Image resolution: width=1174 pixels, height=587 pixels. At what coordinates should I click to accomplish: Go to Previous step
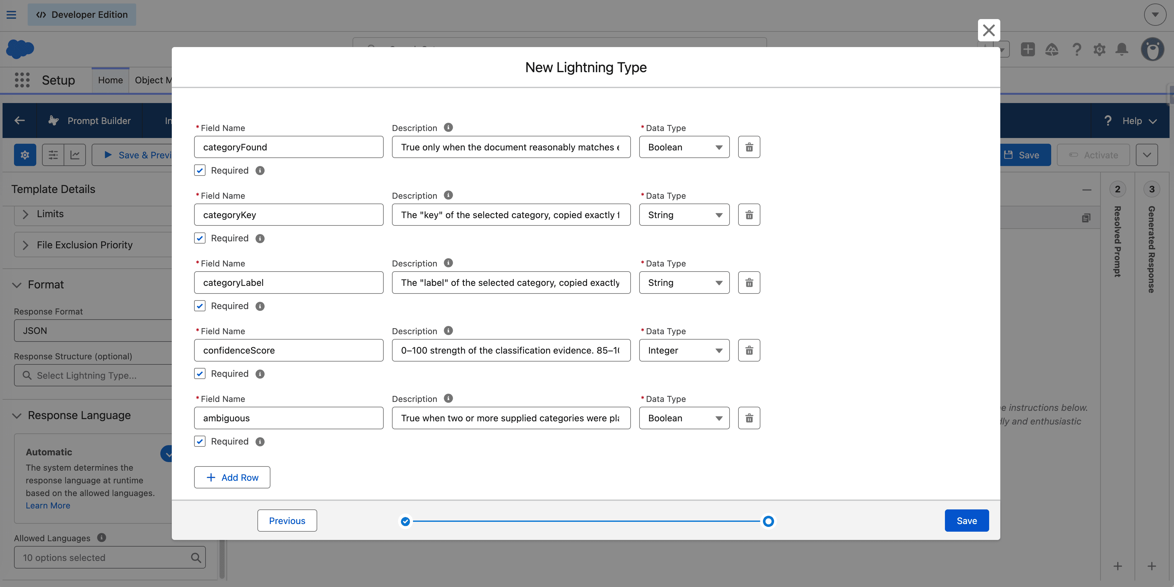point(287,521)
